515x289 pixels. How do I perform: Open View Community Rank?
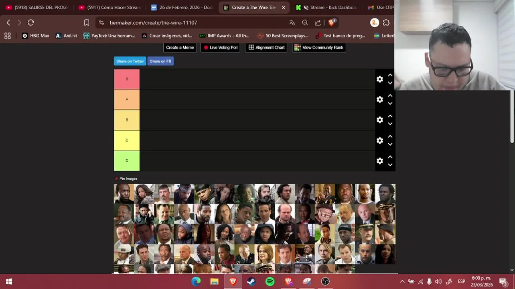319,47
